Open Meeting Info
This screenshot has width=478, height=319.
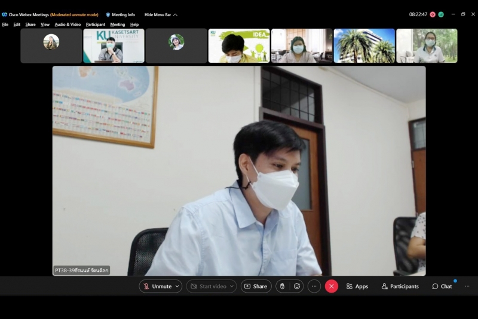120,14
